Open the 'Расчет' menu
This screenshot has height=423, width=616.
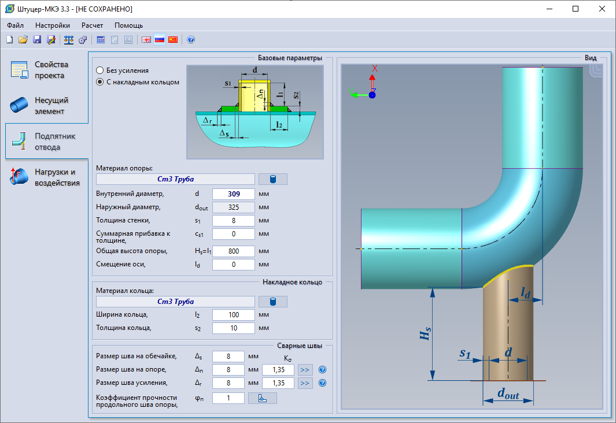pyautogui.click(x=93, y=25)
